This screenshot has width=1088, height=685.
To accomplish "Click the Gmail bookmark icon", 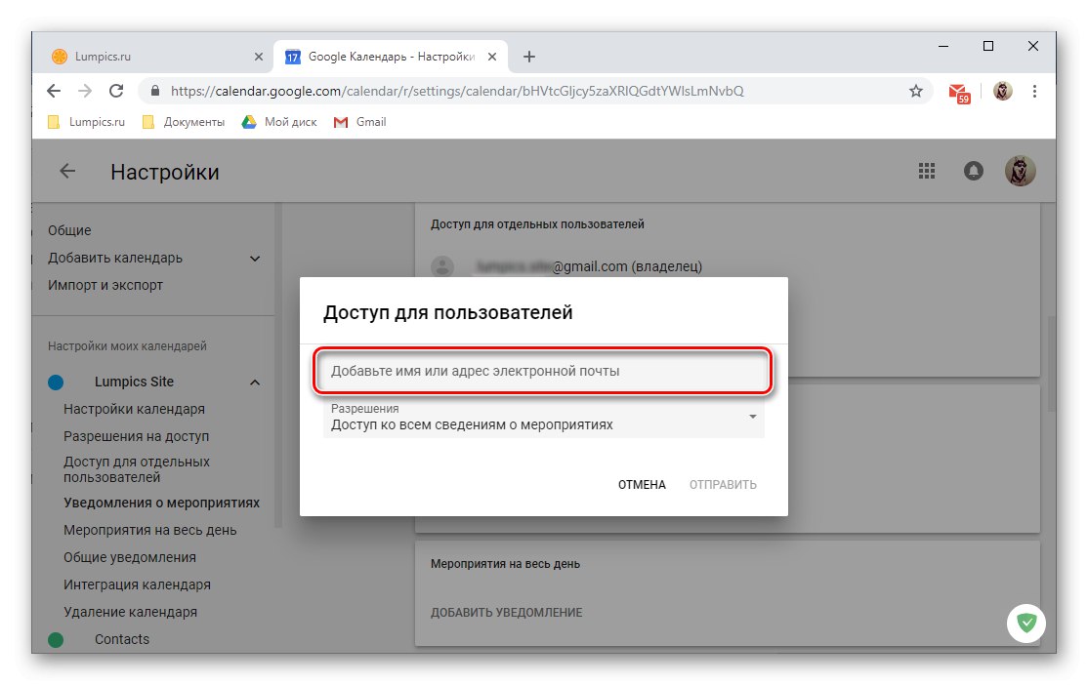I will [x=341, y=122].
